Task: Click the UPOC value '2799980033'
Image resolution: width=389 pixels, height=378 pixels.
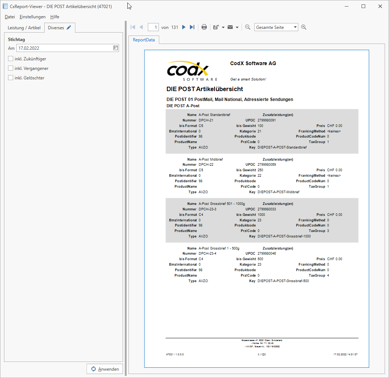Action: point(267,209)
